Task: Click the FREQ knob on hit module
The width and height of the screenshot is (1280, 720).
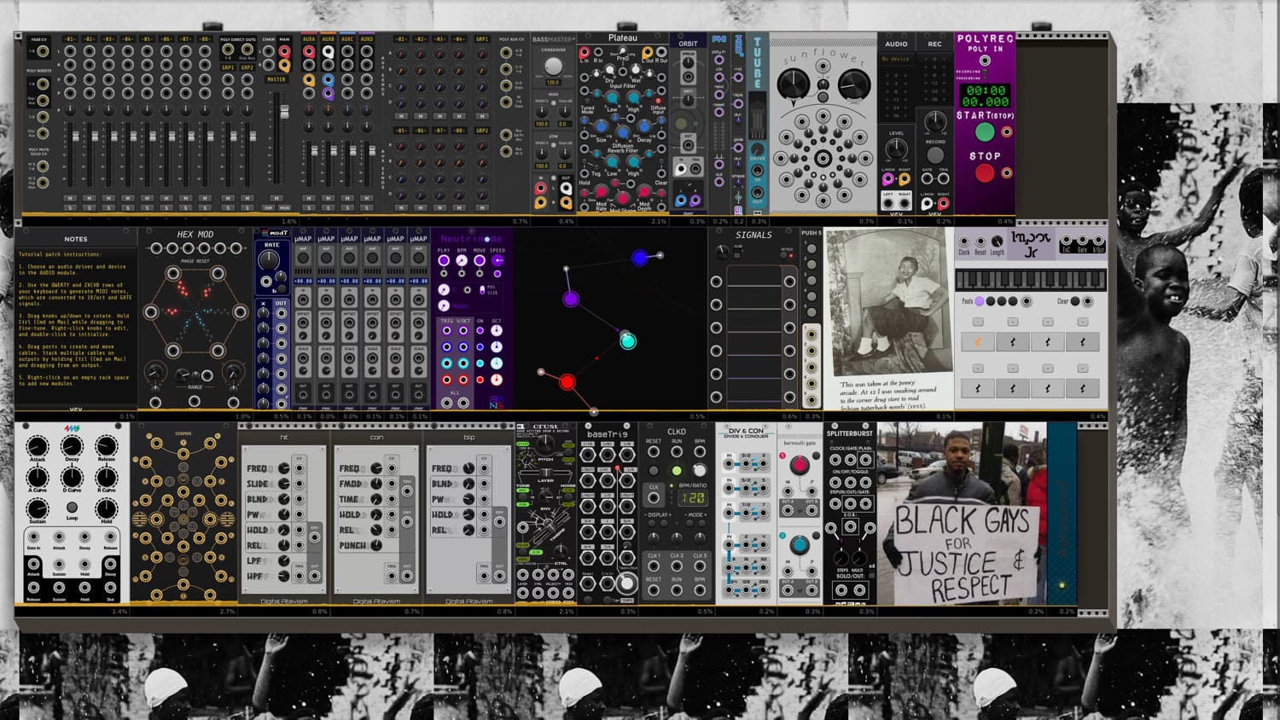Action: point(283,468)
